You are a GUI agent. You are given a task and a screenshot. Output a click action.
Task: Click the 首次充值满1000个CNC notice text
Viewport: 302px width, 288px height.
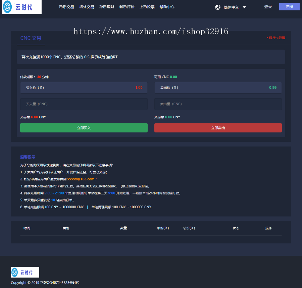(69, 57)
